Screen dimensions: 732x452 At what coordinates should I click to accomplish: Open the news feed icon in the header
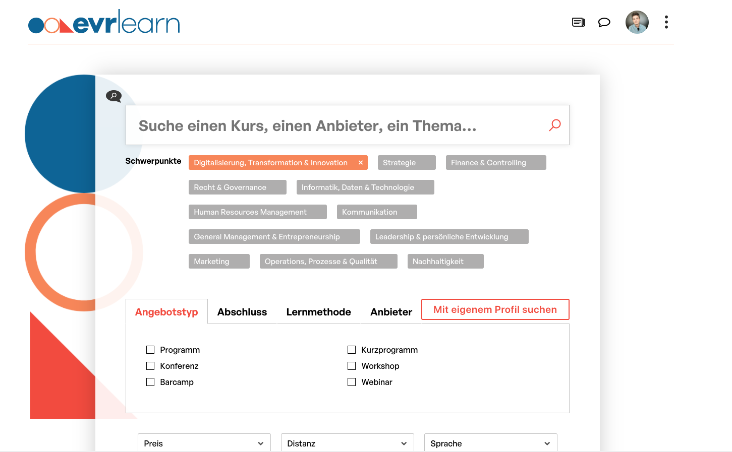(x=578, y=22)
